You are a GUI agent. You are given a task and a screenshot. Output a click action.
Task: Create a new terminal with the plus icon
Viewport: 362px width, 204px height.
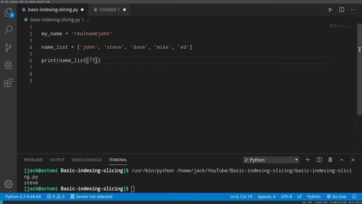pos(308,160)
